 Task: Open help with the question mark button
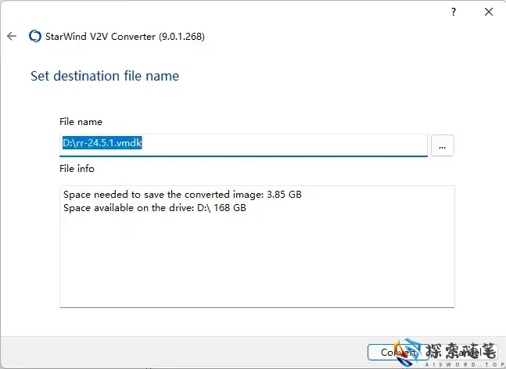tap(454, 12)
